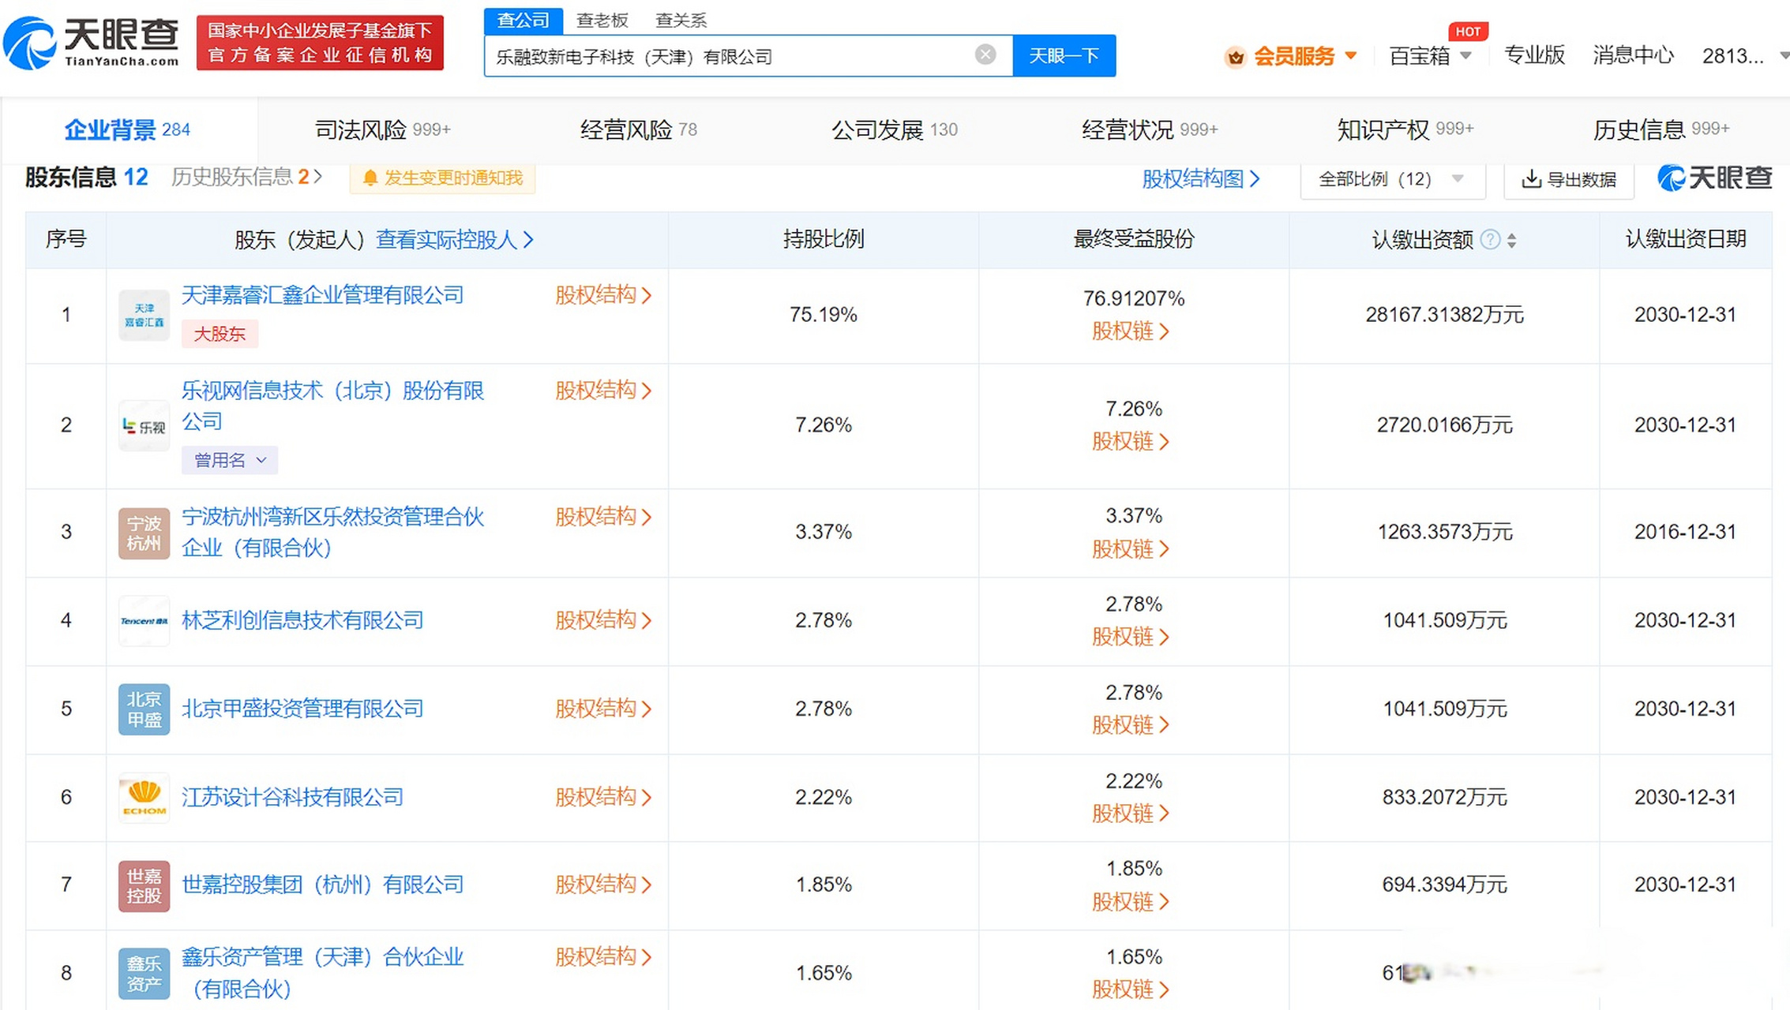Click the 大股东 tag on row 1

(220, 334)
